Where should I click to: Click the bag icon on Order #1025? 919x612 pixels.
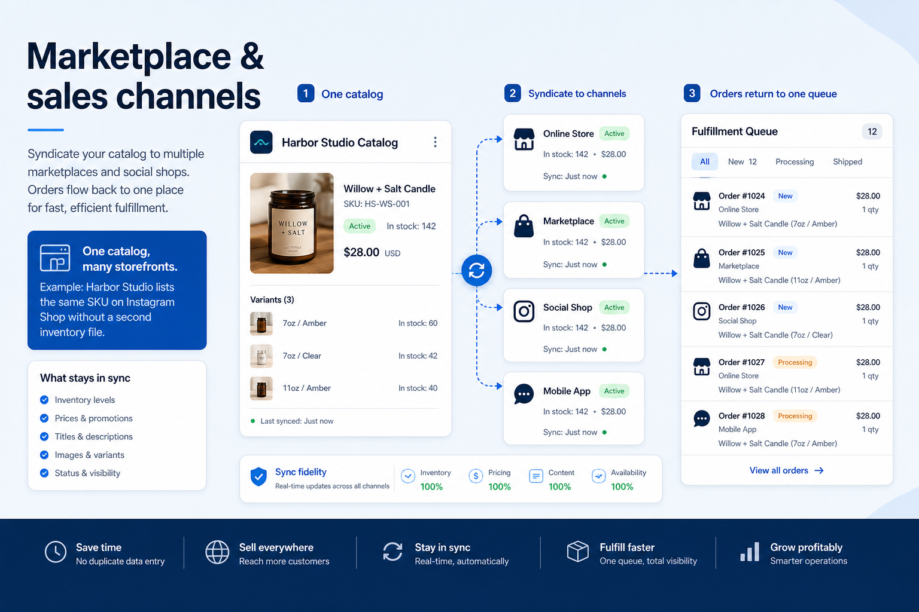(x=702, y=258)
